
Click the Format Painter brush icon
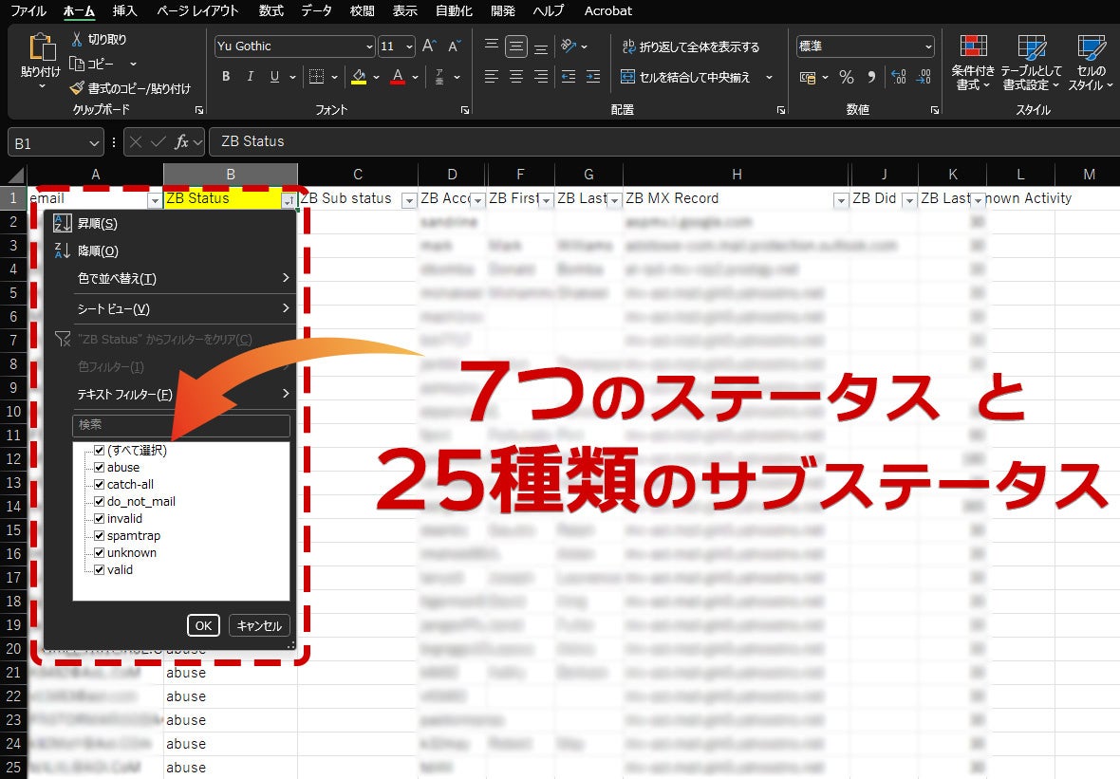tap(78, 88)
